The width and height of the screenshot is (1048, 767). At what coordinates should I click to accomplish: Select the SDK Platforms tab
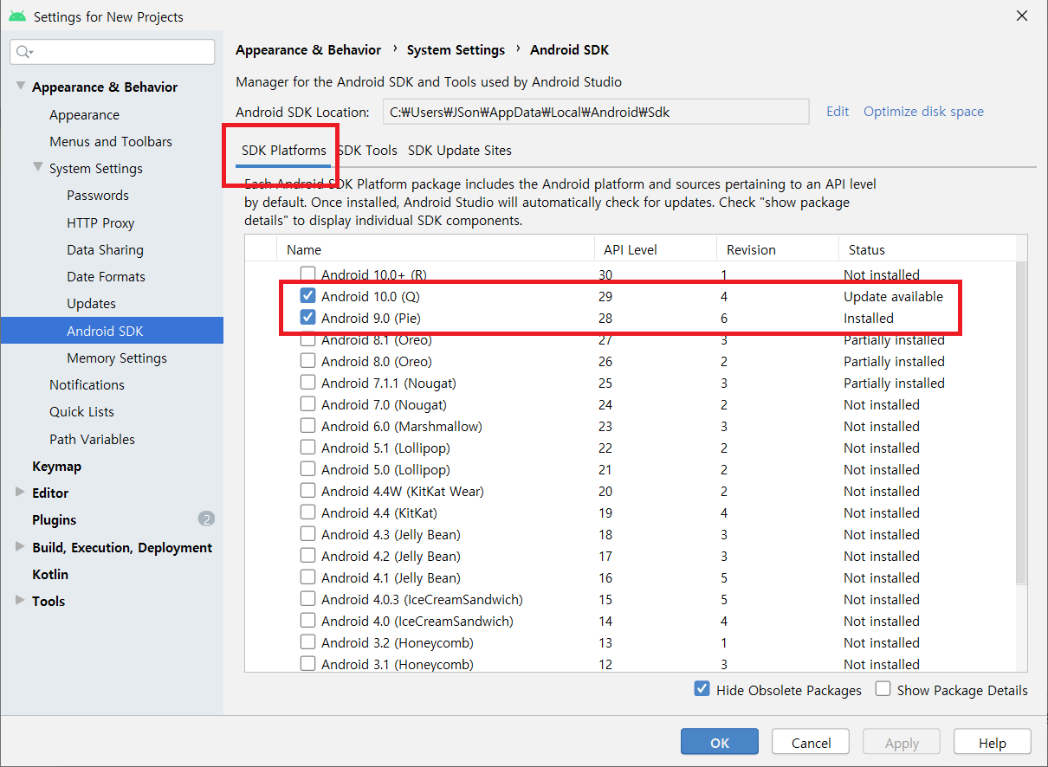pyautogui.click(x=284, y=151)
